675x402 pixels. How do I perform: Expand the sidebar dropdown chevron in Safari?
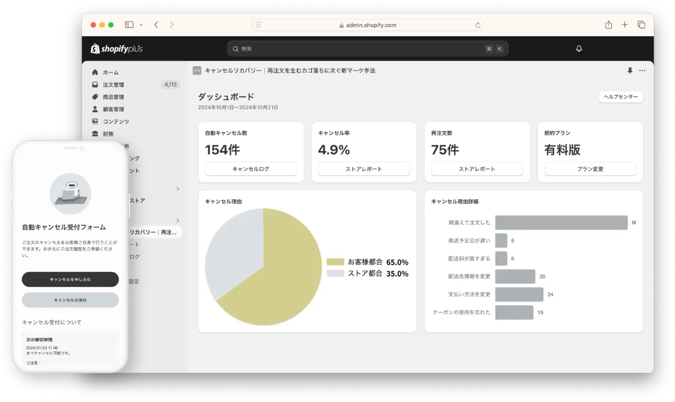[x=141, y=25]
